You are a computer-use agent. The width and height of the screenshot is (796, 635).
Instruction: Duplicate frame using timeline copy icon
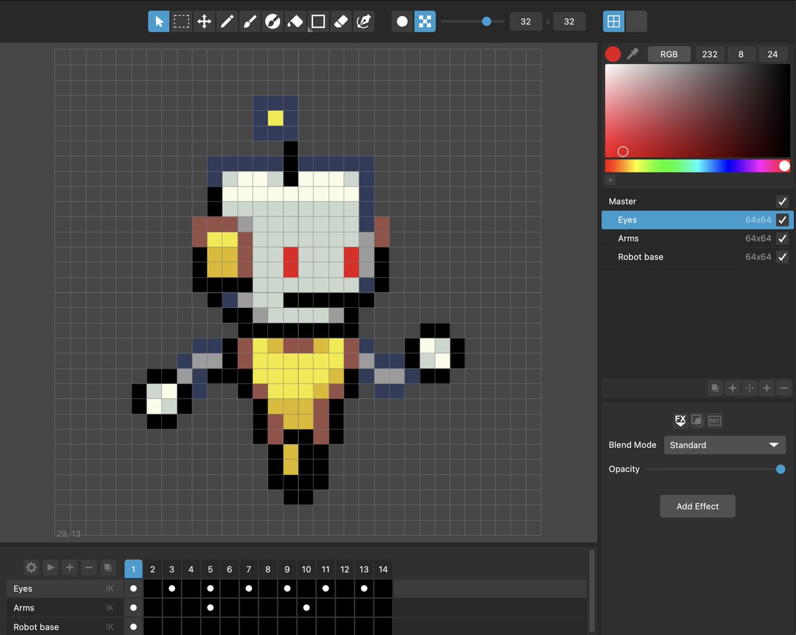[x=108, y=567]
